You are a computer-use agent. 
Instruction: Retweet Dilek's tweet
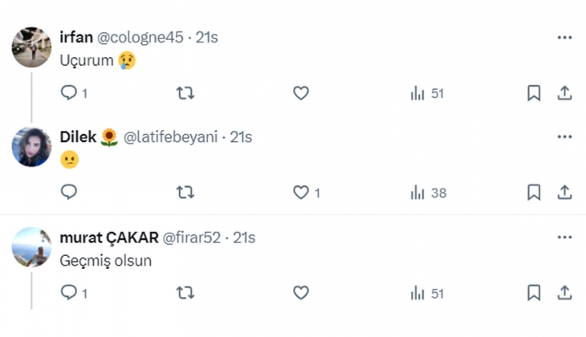185,193
